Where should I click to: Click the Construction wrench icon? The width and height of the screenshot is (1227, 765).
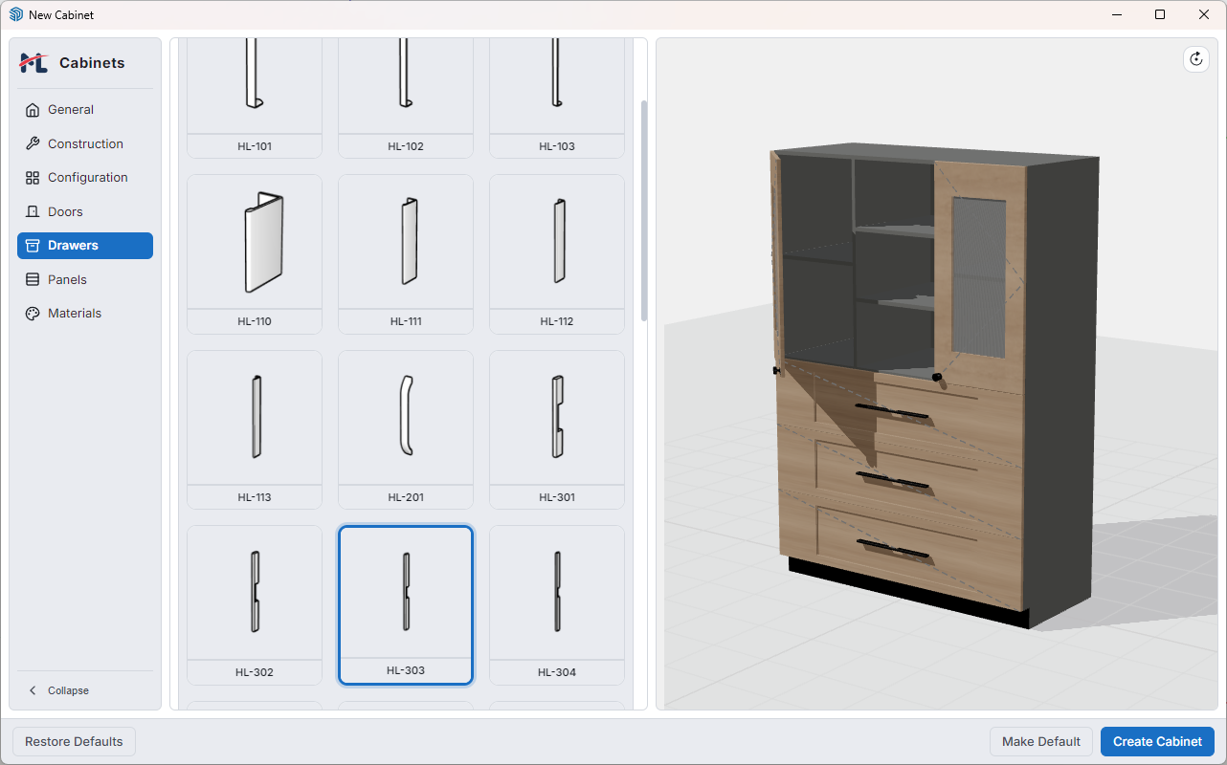click(33, 143)
